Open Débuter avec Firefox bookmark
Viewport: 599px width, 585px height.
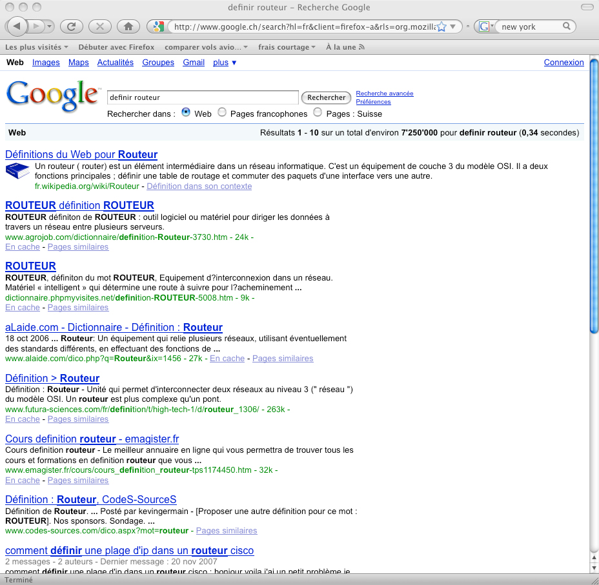coord(117,47)
